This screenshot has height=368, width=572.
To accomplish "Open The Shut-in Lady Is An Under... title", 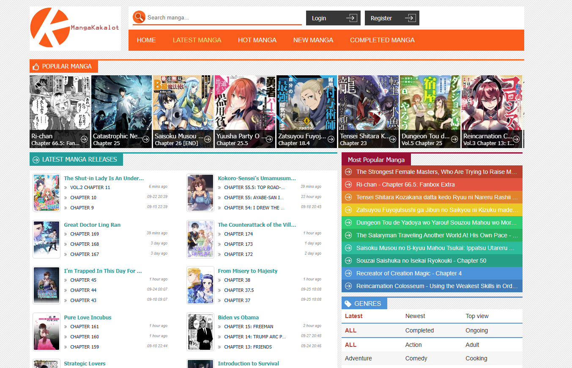I will (x=104, y=179).
